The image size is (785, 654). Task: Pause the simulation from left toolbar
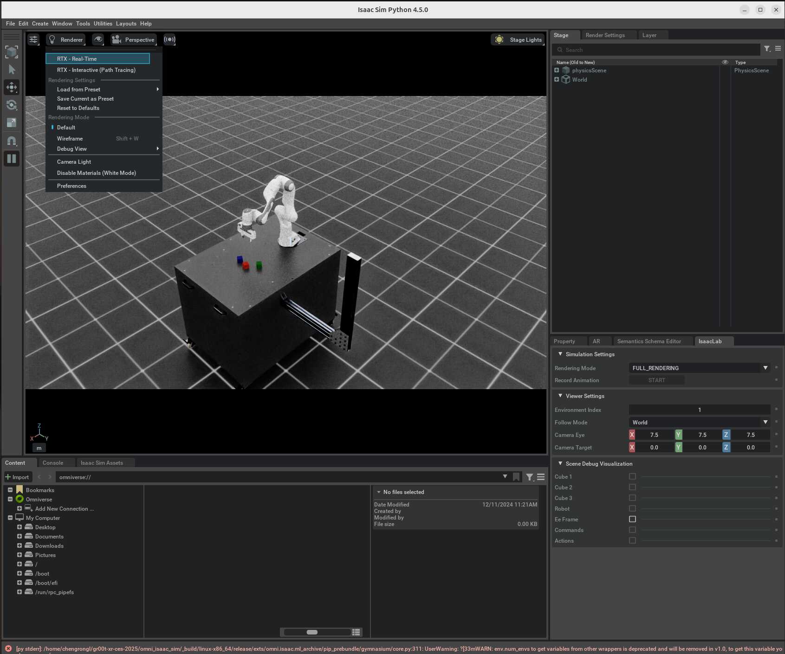12,159
